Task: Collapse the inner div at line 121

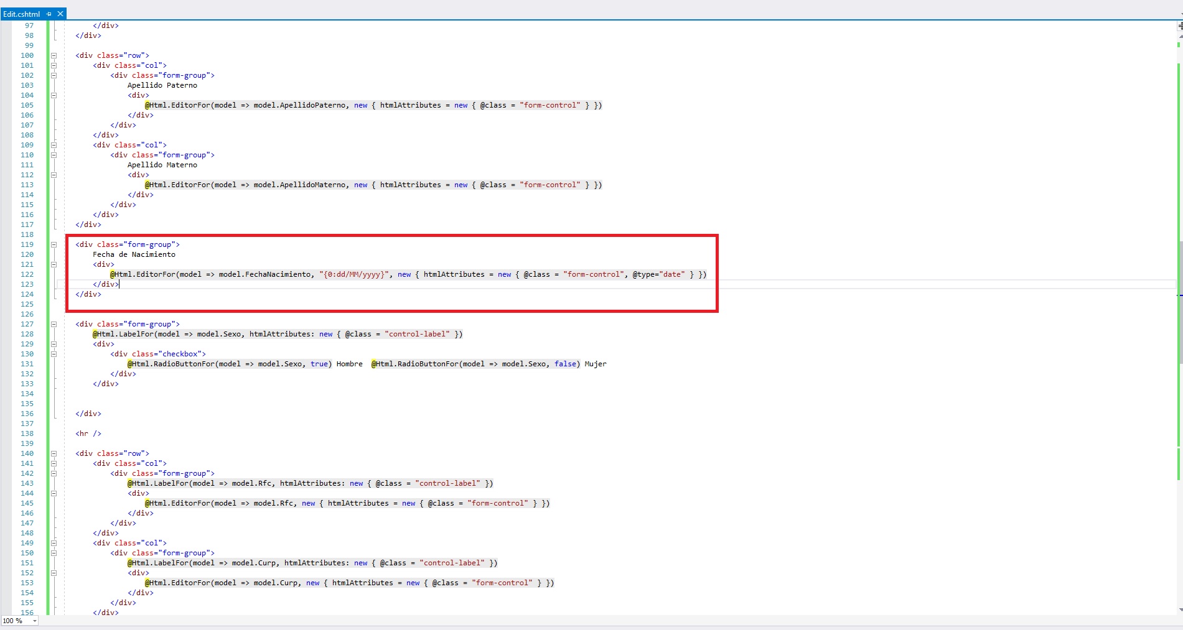Action: pos(54,264)
